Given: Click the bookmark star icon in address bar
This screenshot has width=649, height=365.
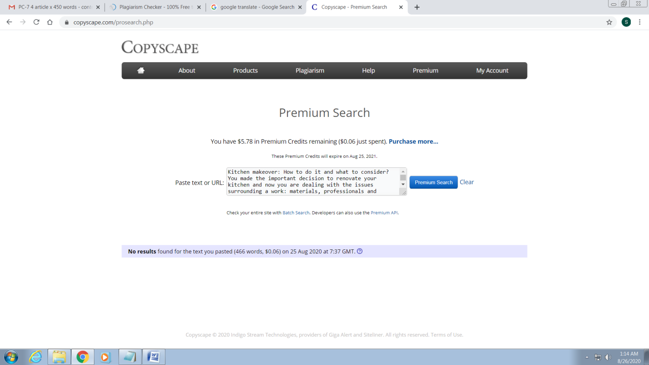Looking at the screenshot, I should coord(609,22).
